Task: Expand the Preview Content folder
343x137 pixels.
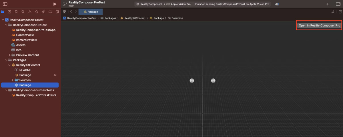Action: tap(9, 55)
